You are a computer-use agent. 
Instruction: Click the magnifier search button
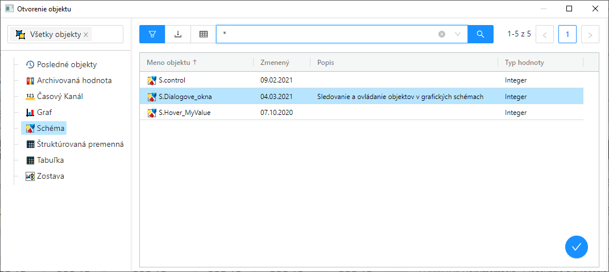pos(480,34)
